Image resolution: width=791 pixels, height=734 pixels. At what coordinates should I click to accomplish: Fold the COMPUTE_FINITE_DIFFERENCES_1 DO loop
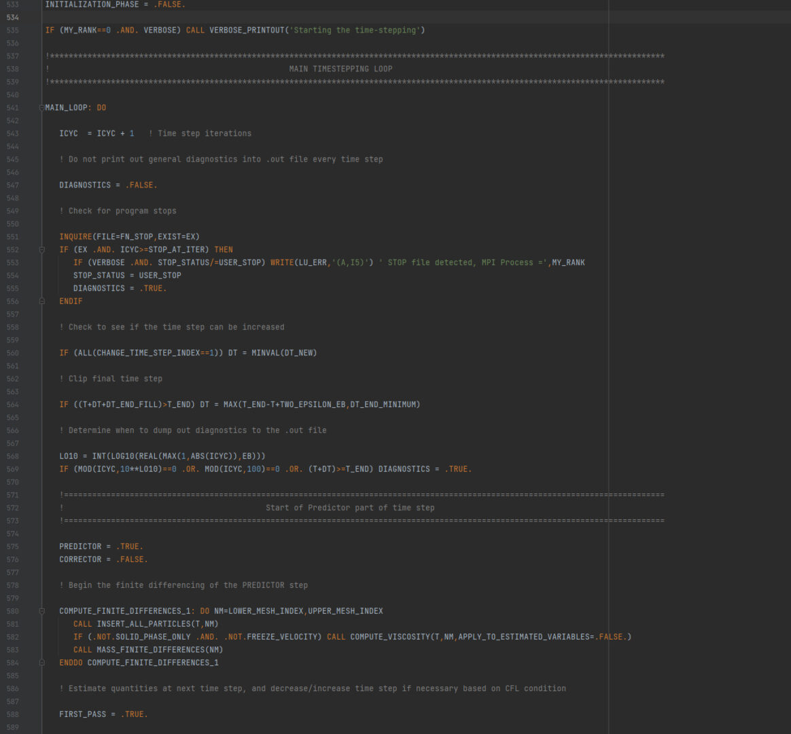pos(41,611)
